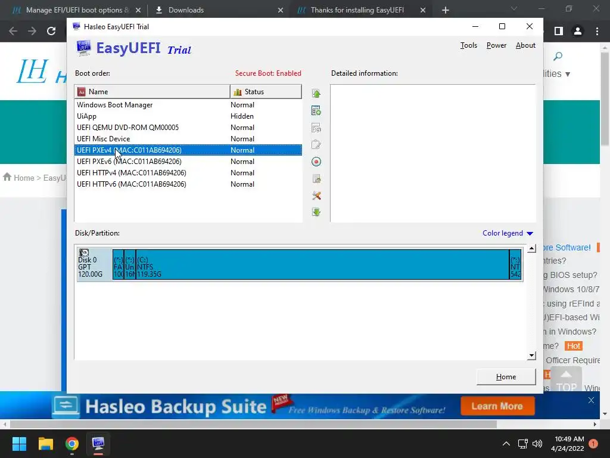The image size is (610, 458).
Task: Click Learn More on Hasleo Backup banner
Action: pos(497,406)
